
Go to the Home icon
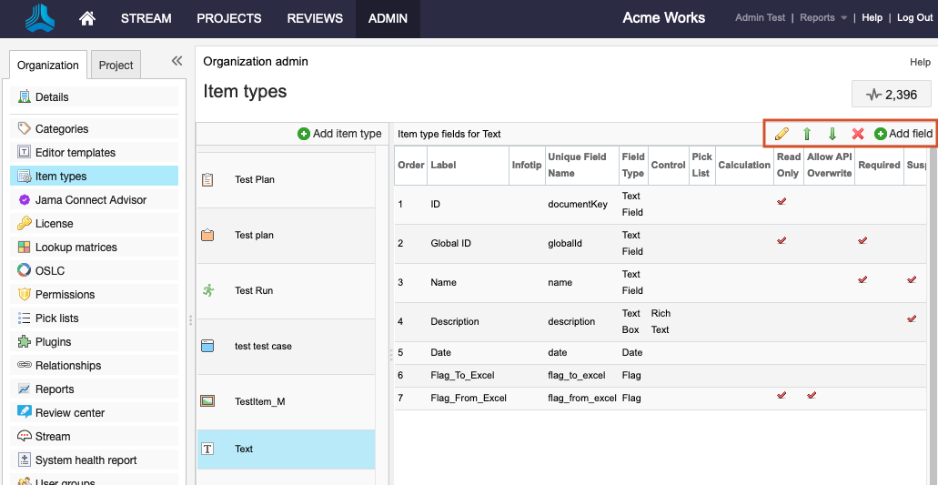87,18
